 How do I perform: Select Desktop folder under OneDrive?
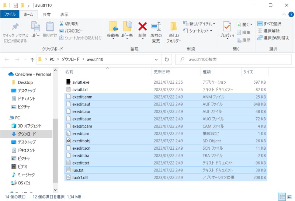click(x=22, y=83)
